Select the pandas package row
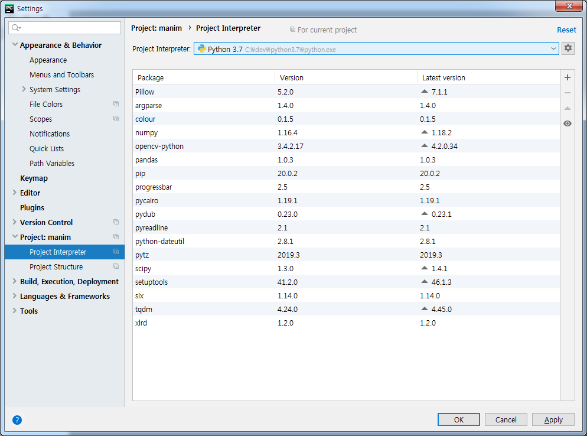The image size is (587, 436). point(346,160)
